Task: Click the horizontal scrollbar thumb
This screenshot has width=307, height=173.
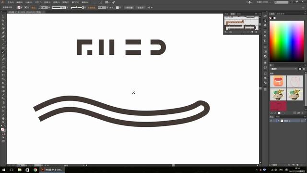Action: pos(173,165)
